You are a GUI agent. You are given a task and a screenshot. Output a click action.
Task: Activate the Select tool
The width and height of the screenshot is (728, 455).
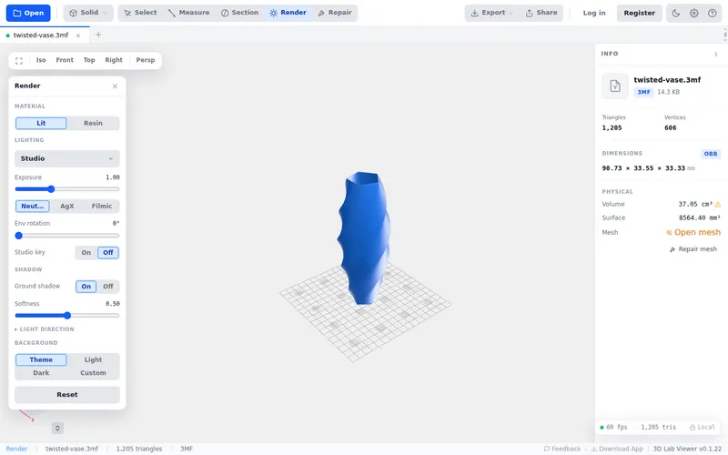click(140, 13)
